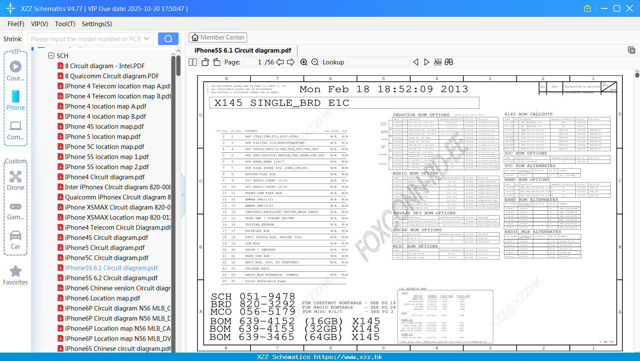640x361 pixels.
Task: Open the Settings(S) menu
Action: click(97, 24)
